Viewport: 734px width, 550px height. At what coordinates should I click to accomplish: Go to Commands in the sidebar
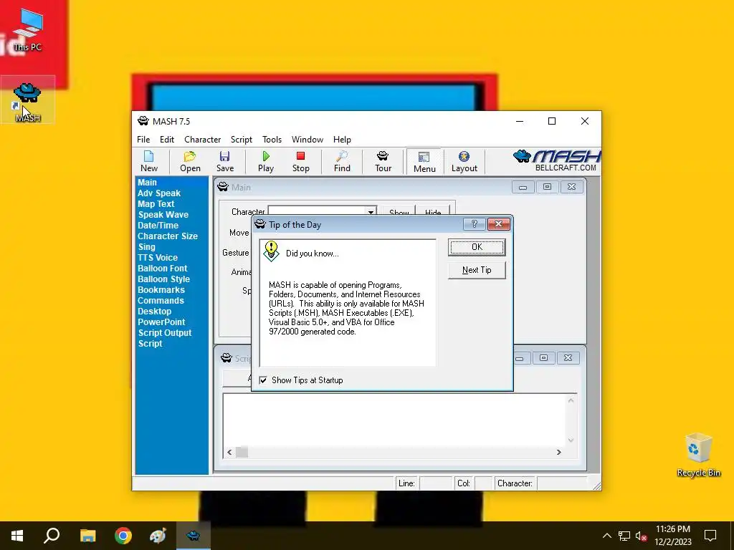pyautogui.click(x=161, y=301)
